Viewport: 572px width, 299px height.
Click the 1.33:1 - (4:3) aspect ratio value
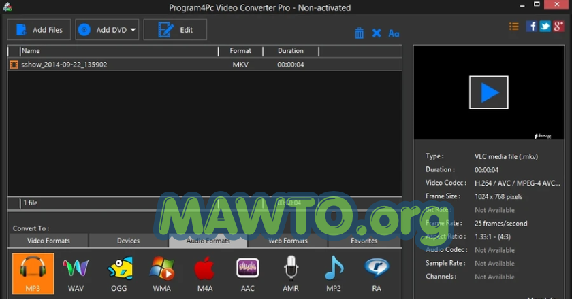pyautogui.click(x=492, y=236)
